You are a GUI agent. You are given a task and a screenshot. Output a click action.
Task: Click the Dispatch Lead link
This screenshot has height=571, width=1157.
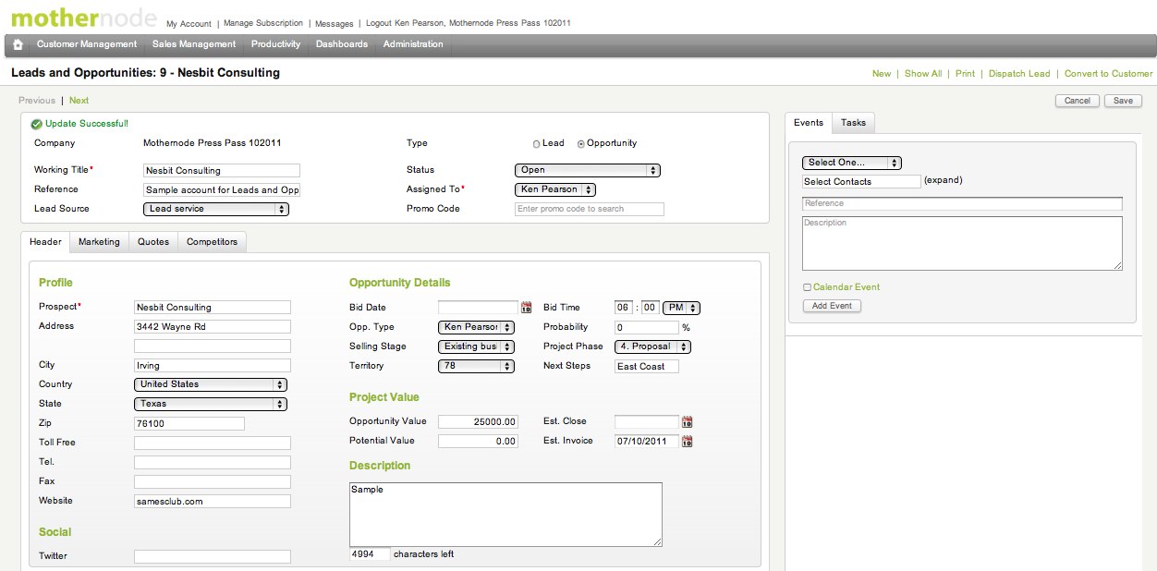click(1018, 74)
